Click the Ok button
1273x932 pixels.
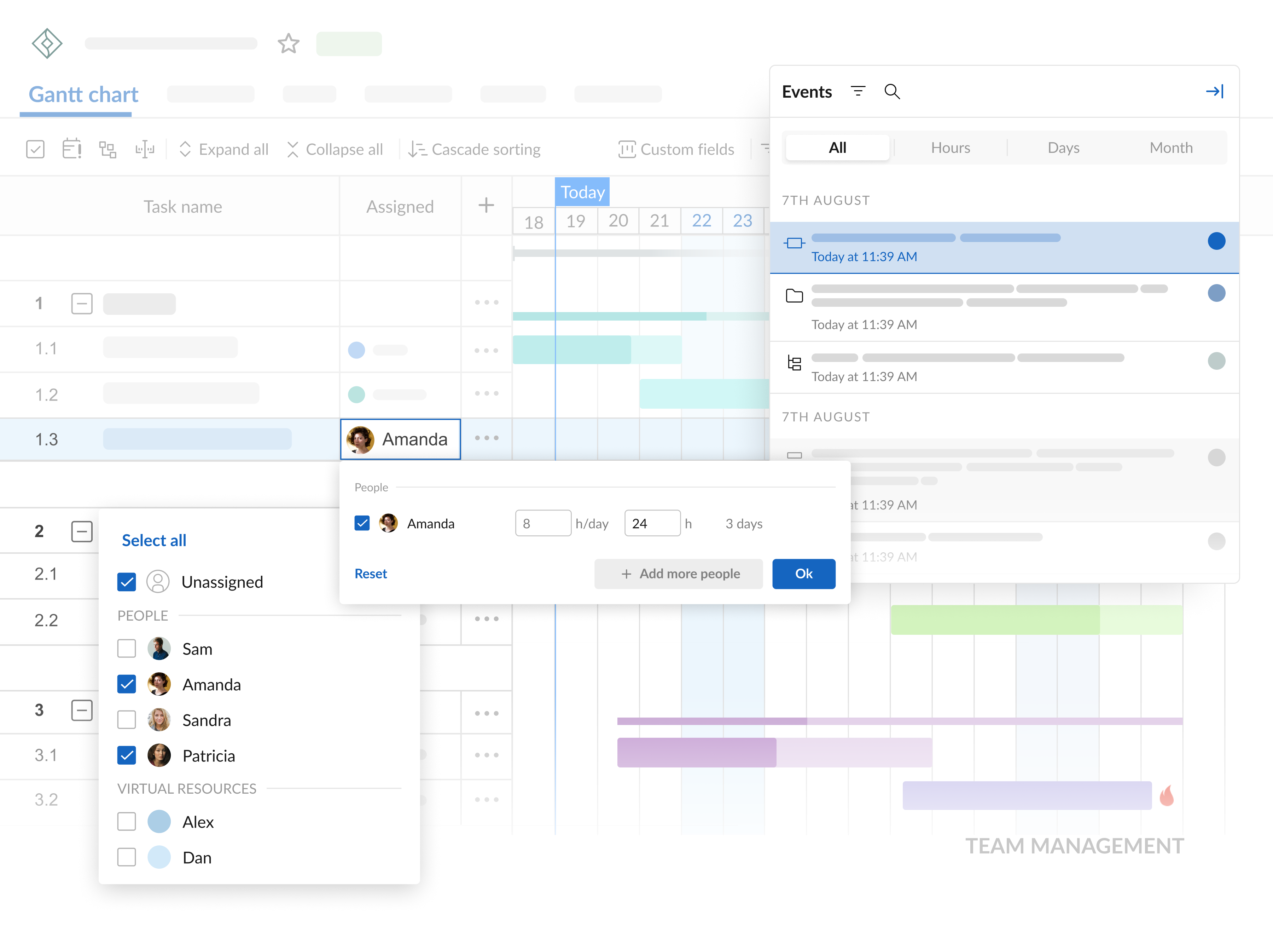point(803,573)
